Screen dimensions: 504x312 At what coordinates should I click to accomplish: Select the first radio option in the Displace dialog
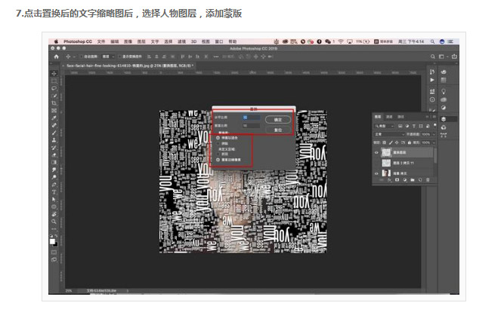pyautogui.click(x=218, y=138)
